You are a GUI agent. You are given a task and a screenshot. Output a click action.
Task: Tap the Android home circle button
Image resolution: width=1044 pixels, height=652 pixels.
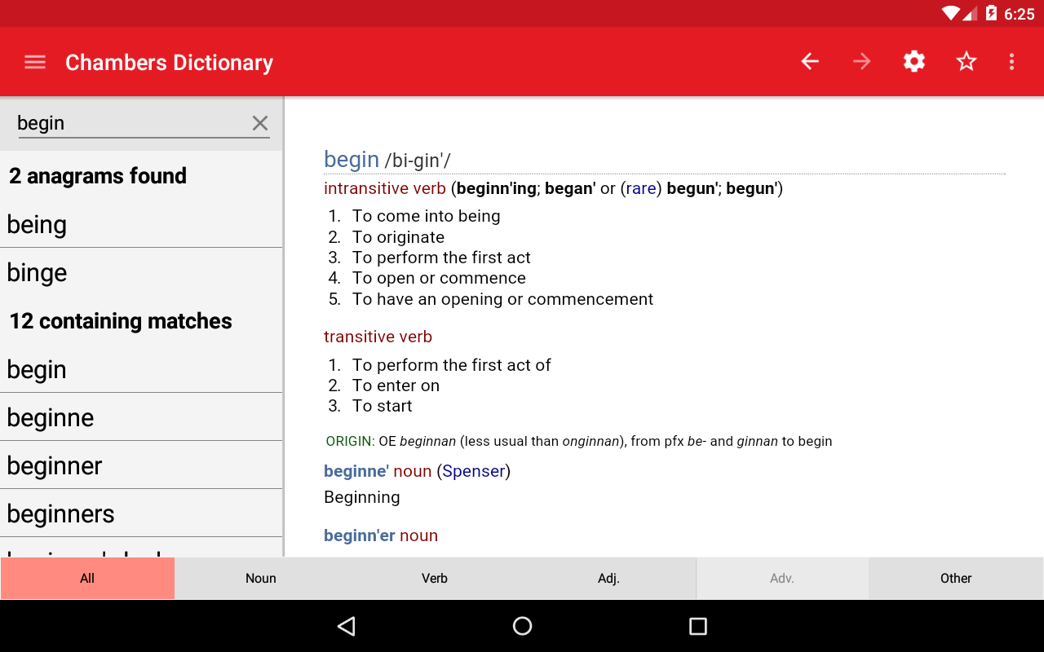tap(522, 626)
